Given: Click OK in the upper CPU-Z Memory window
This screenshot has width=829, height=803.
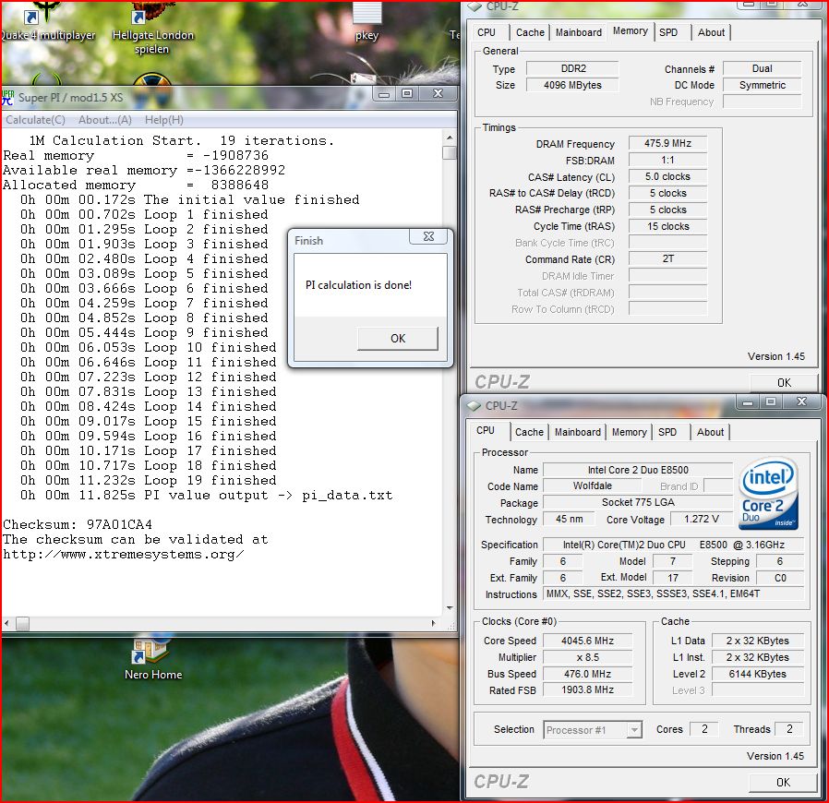Looking at the screenshot, I should (784, 382).
